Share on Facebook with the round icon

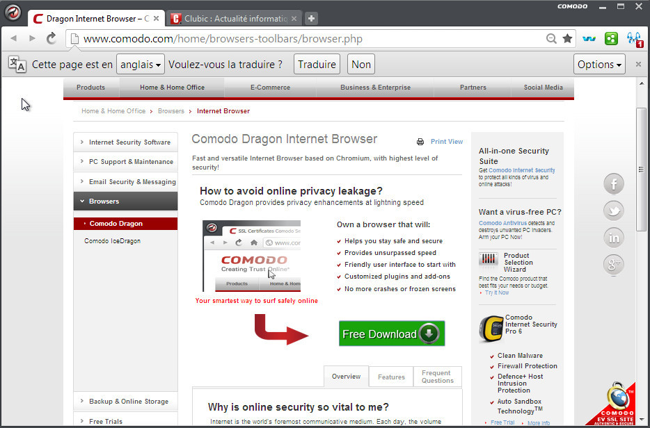(614, 184)
